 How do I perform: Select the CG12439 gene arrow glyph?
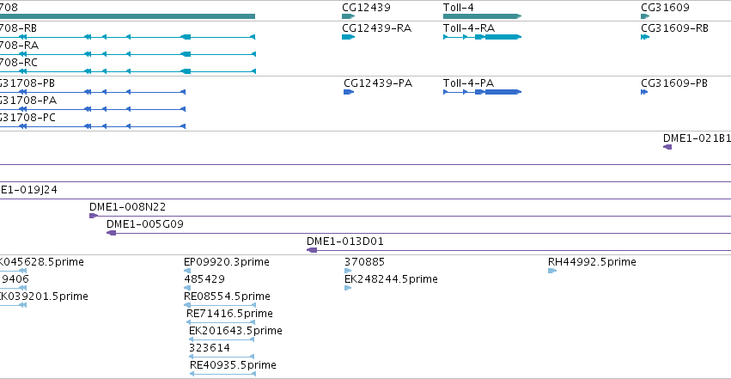tap(348, 16)
